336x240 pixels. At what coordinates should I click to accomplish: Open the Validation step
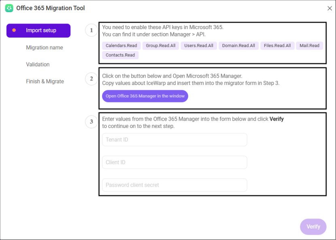38,64
